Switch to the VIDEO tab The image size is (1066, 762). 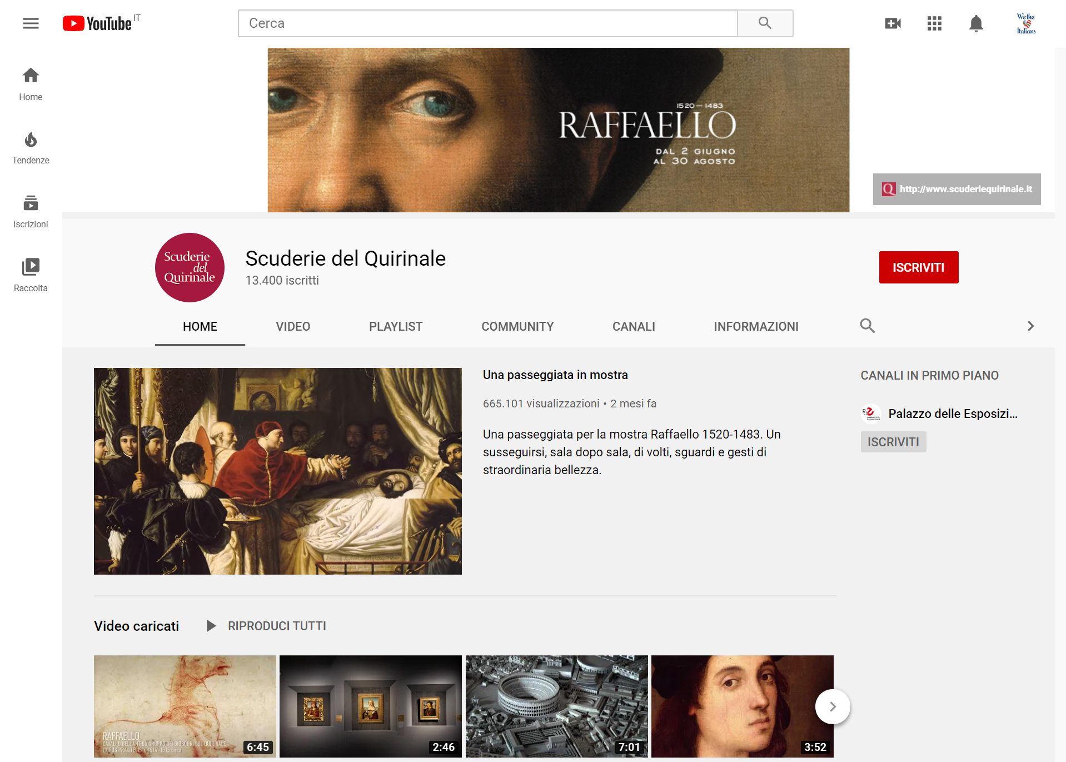[293, 326]
